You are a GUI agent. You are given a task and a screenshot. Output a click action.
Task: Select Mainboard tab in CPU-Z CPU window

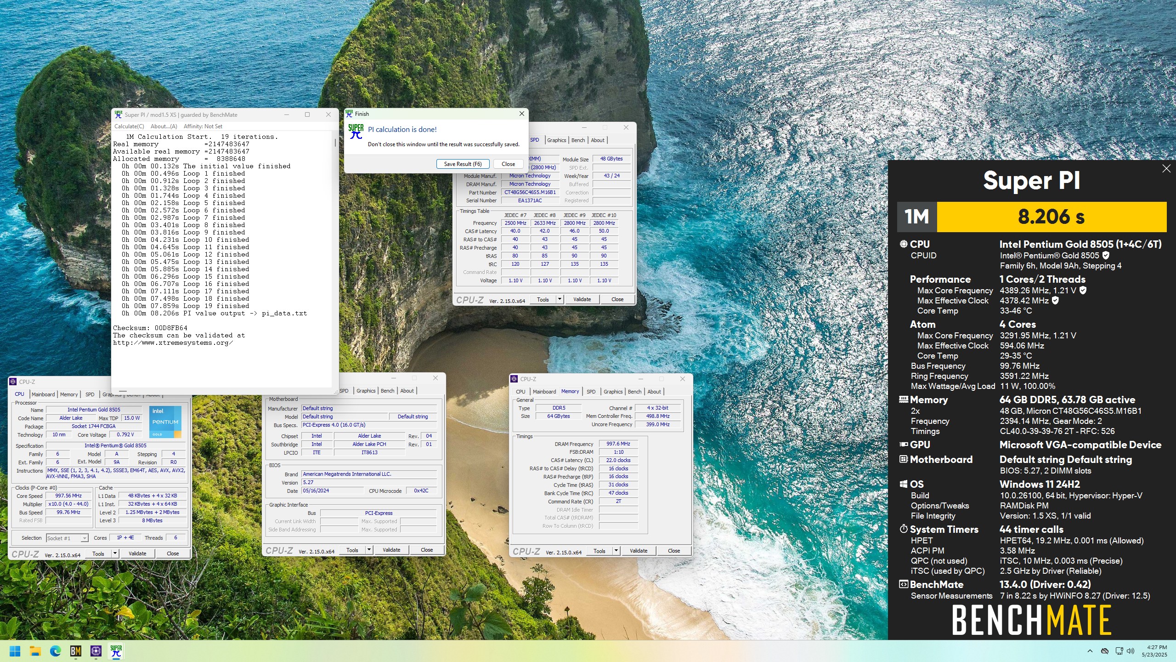click(43, 394)
